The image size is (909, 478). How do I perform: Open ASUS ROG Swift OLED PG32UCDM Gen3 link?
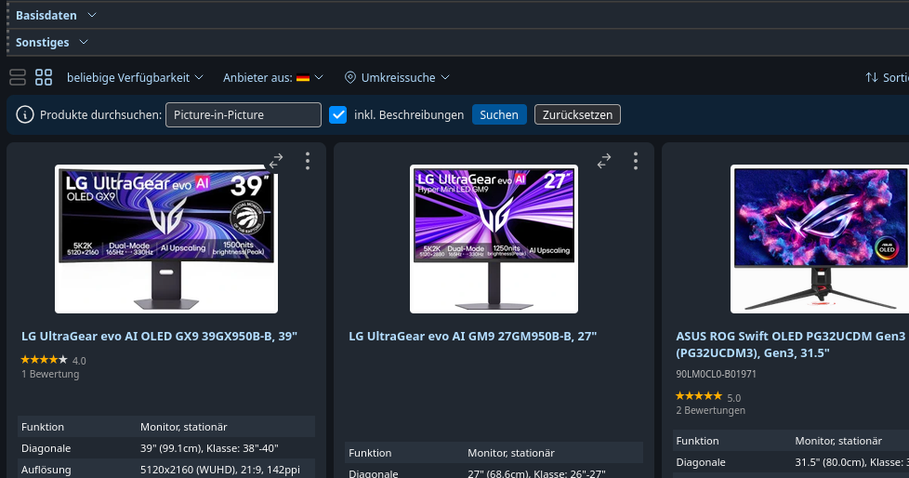tap(791, 345)
